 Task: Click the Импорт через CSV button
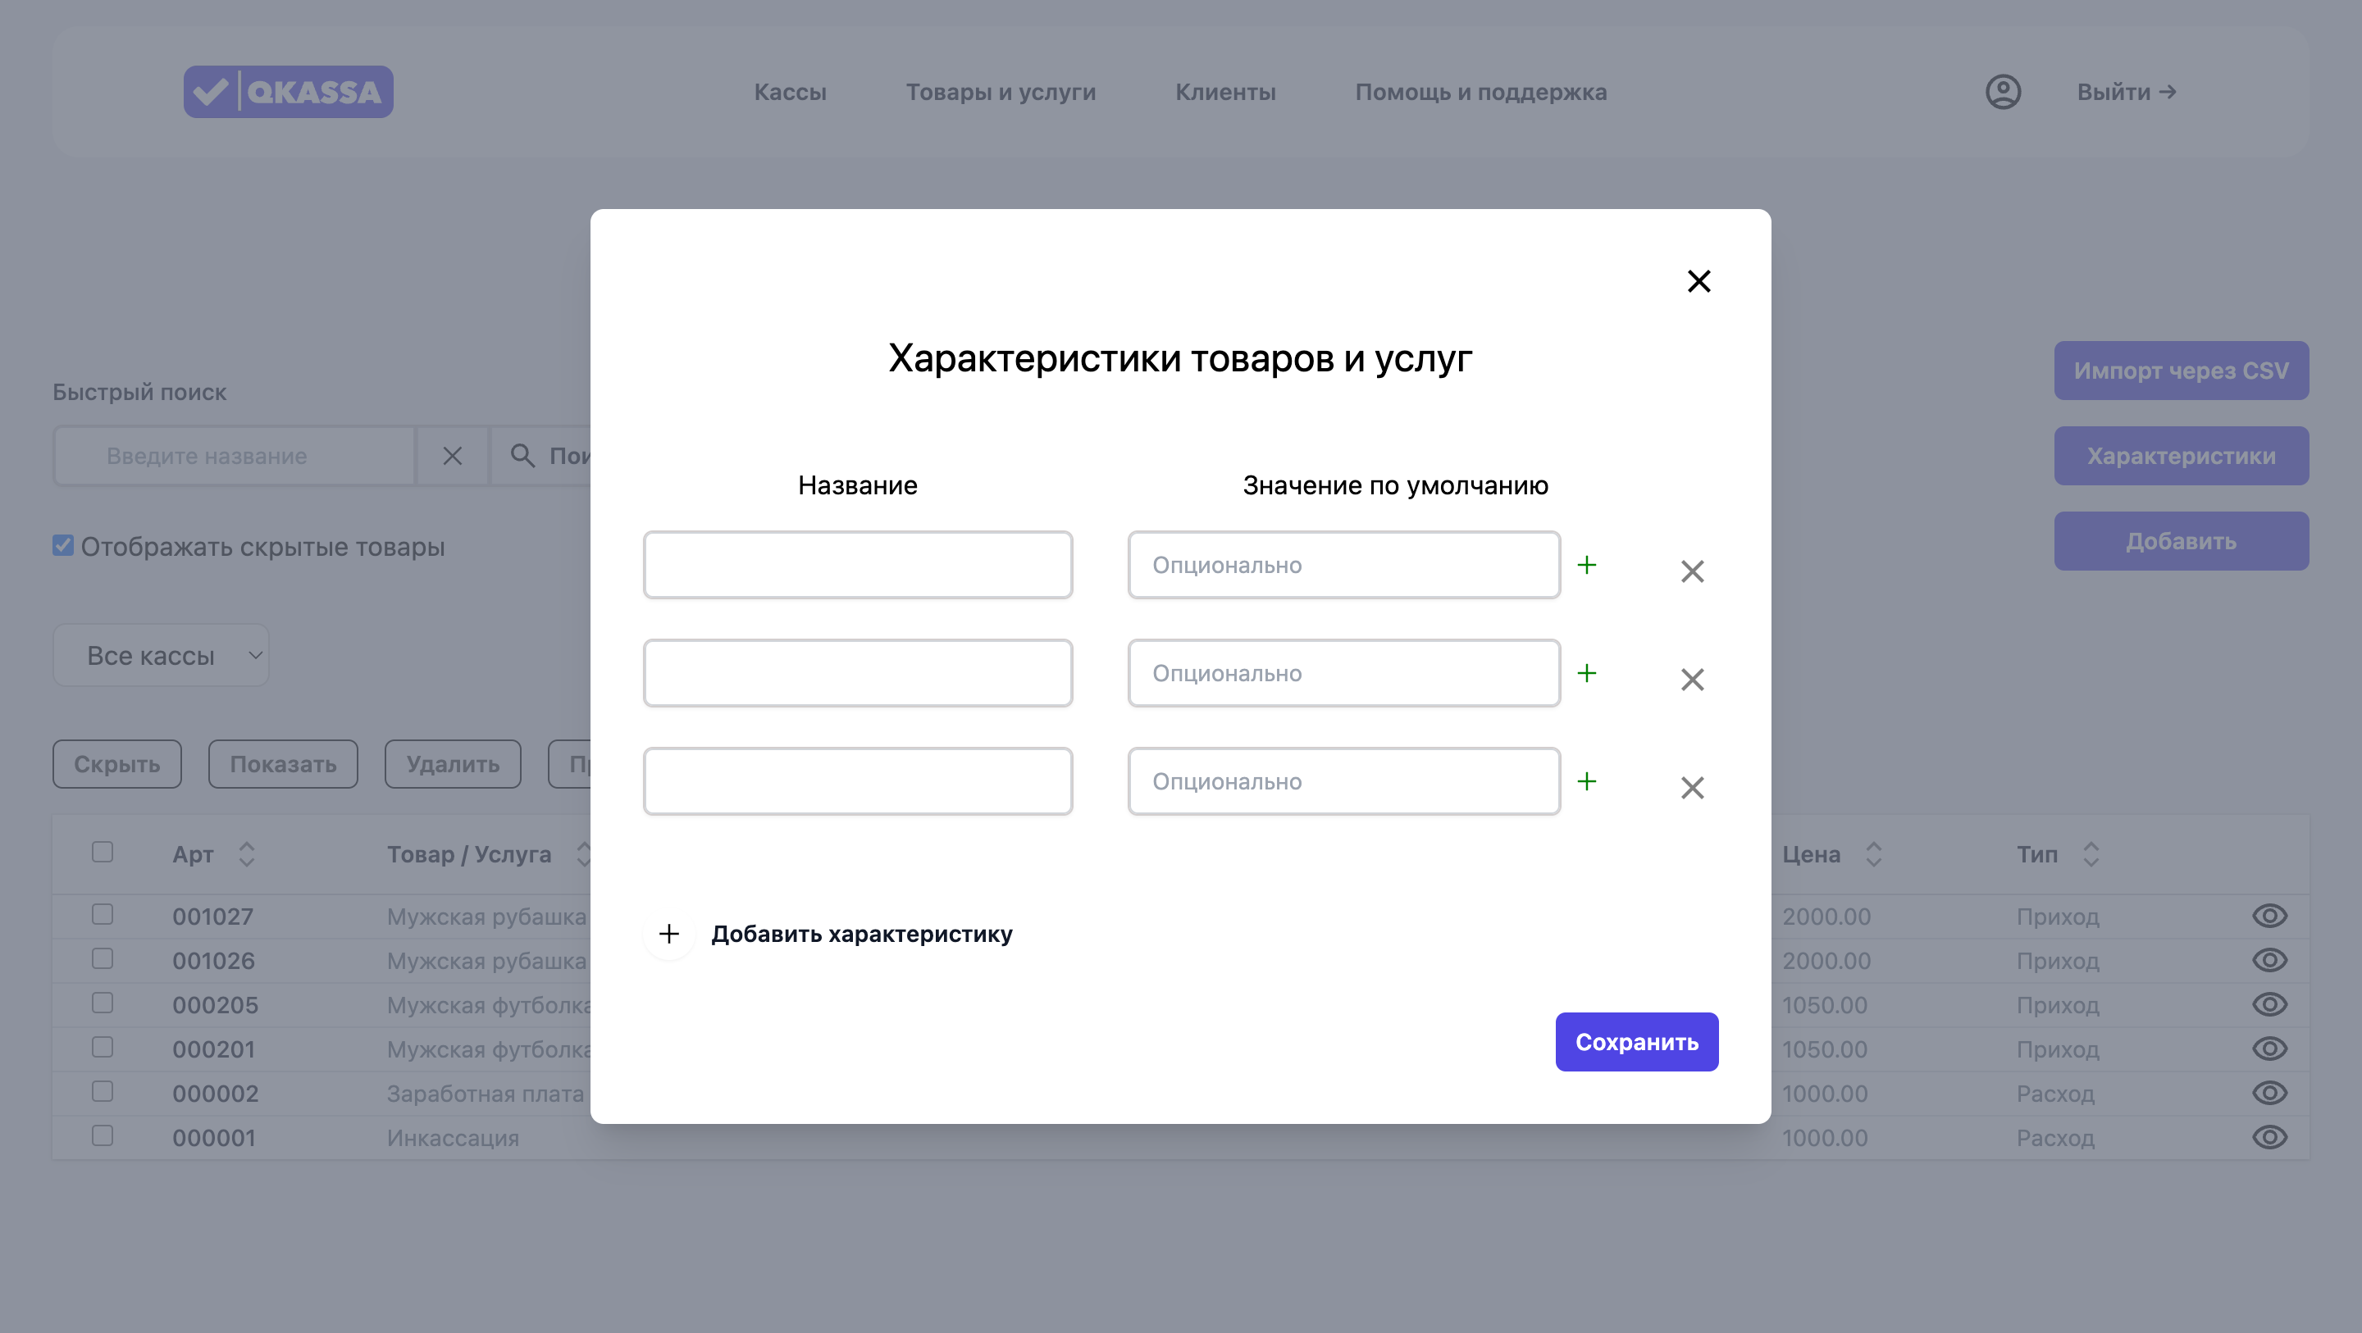[x=2182, y=371]
